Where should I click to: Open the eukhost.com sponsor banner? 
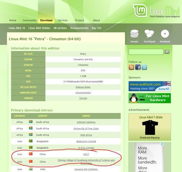tap(150, 86)
